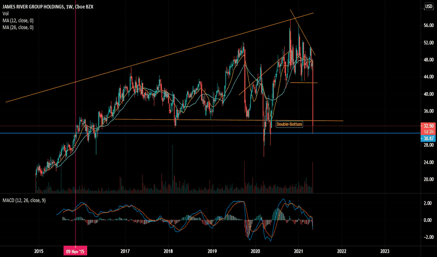Click the 30.87 blue line price tag

click(x=429, y=138)
